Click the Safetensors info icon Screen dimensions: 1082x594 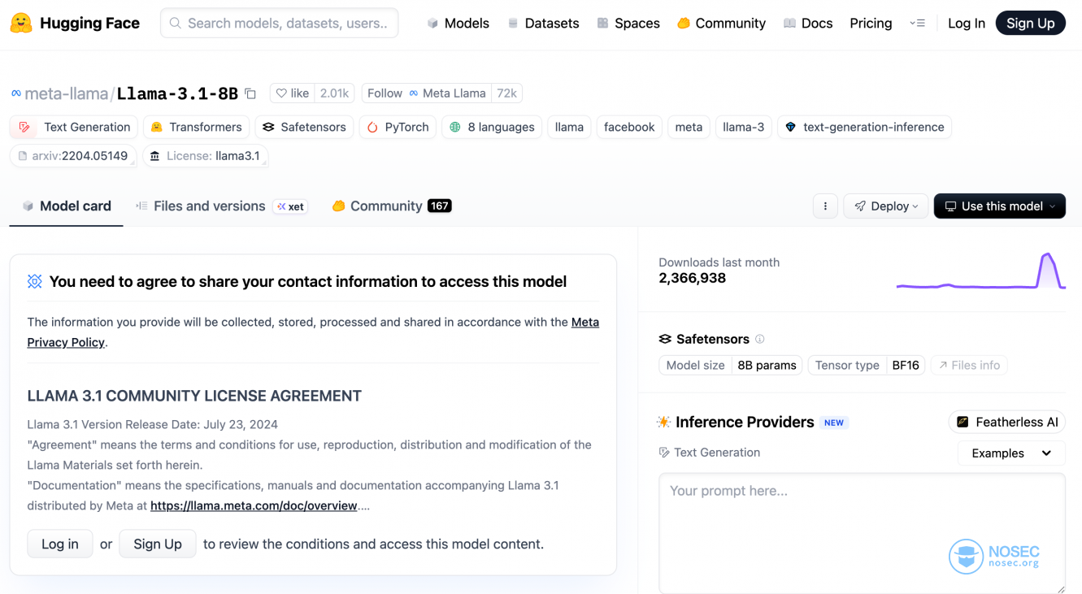click(760, 339)
